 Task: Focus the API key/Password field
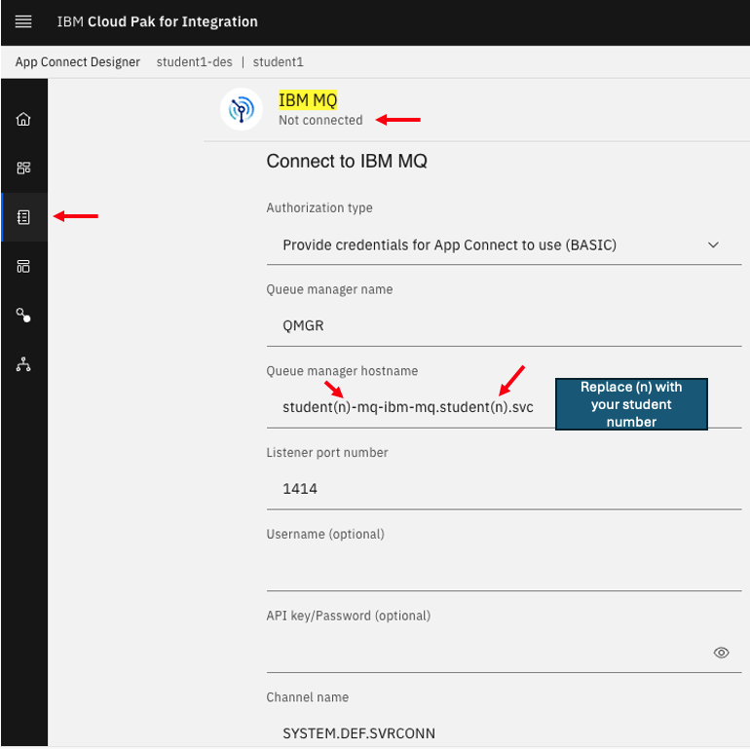[x=487, y=653]
